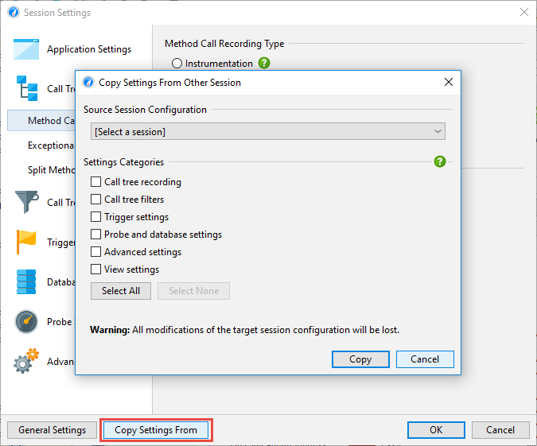The height and width of the screenshot is (446, 537).
Task: Click the Trigger flag icon
Action: click(x=26, y=242)
